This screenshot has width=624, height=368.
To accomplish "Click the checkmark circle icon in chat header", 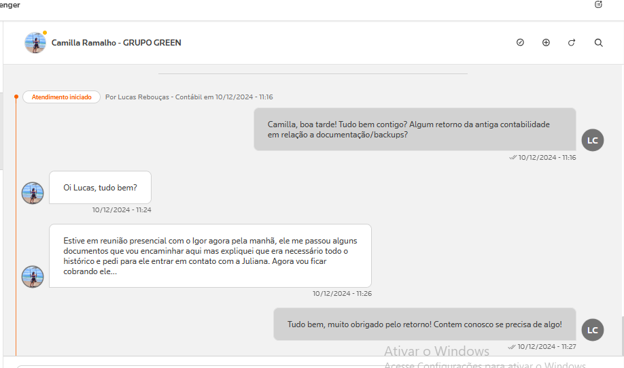I will (x=520, y=43).
